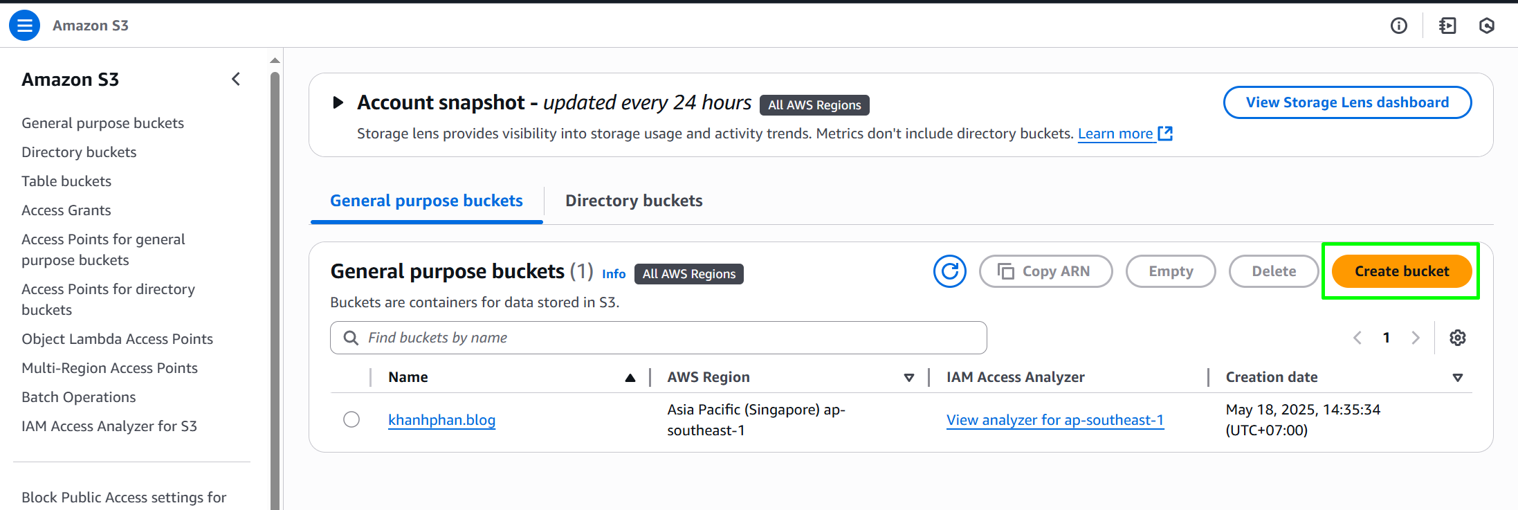Open Access Points for general purpose buckets
Viewport: 1518px width, 510px height.
click(x=103, y=250)
